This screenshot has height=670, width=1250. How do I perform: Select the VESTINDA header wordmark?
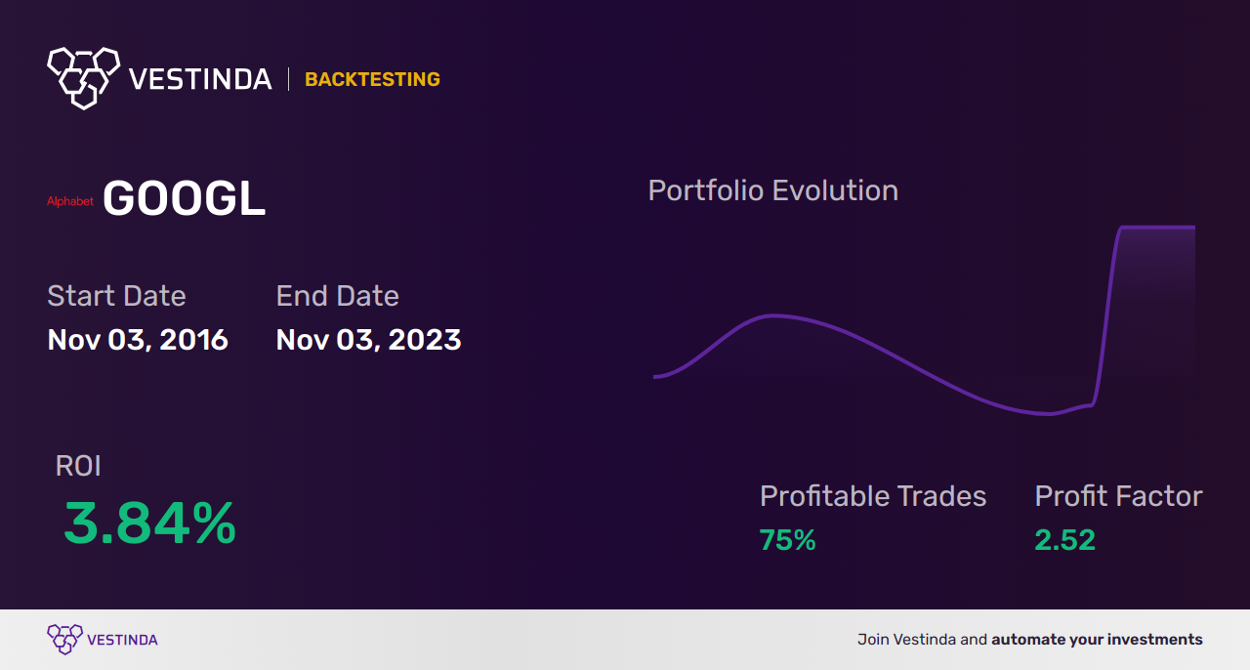pyautogui.click(x=200, y=79)
